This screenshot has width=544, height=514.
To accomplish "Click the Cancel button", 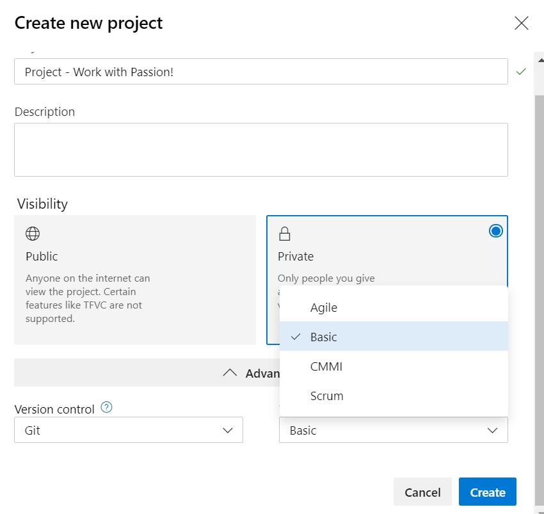I will point(422,492).
